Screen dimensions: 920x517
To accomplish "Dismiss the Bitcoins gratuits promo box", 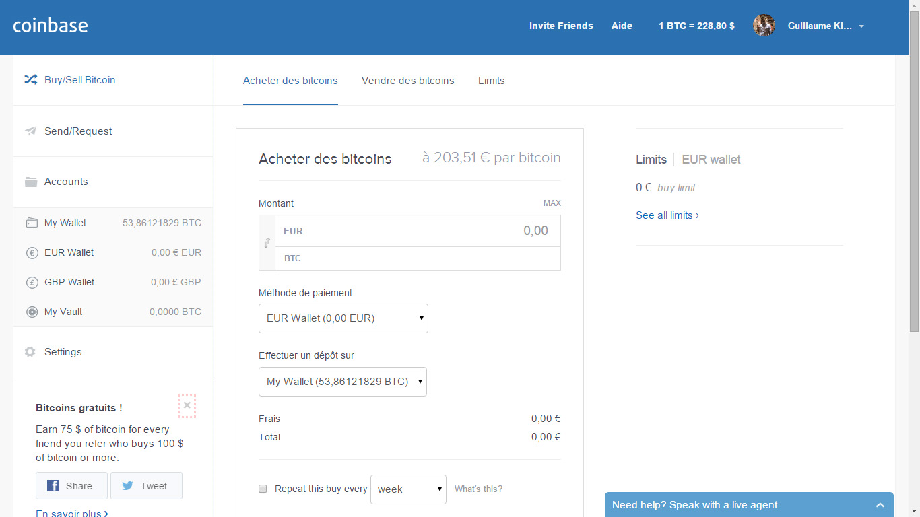I will 187,405.
